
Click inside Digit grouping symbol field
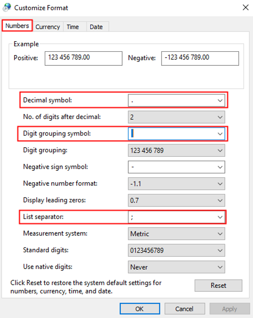[173, 134]
